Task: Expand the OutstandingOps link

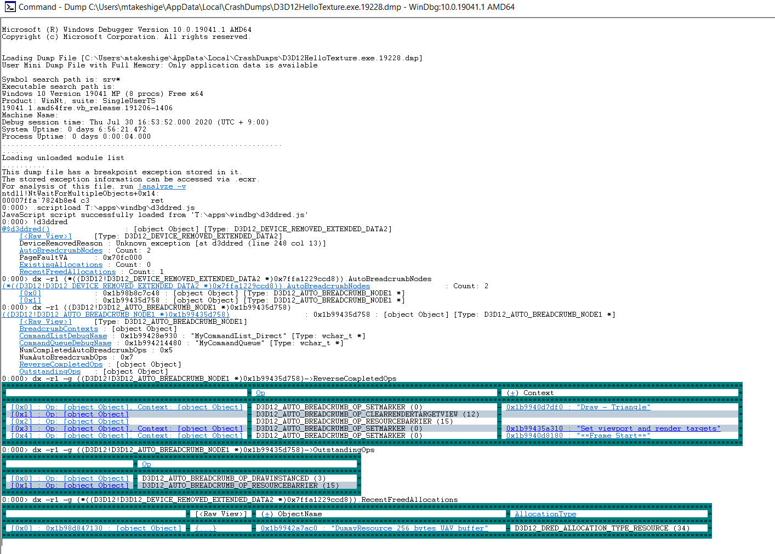Action: point(50,372)
